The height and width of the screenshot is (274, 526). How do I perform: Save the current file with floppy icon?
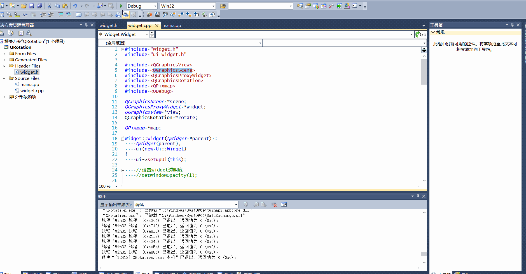point(32,6)
